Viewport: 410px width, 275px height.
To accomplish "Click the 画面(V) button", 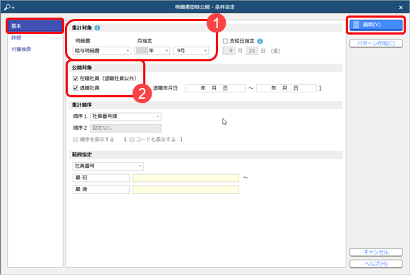I will 376,25.
